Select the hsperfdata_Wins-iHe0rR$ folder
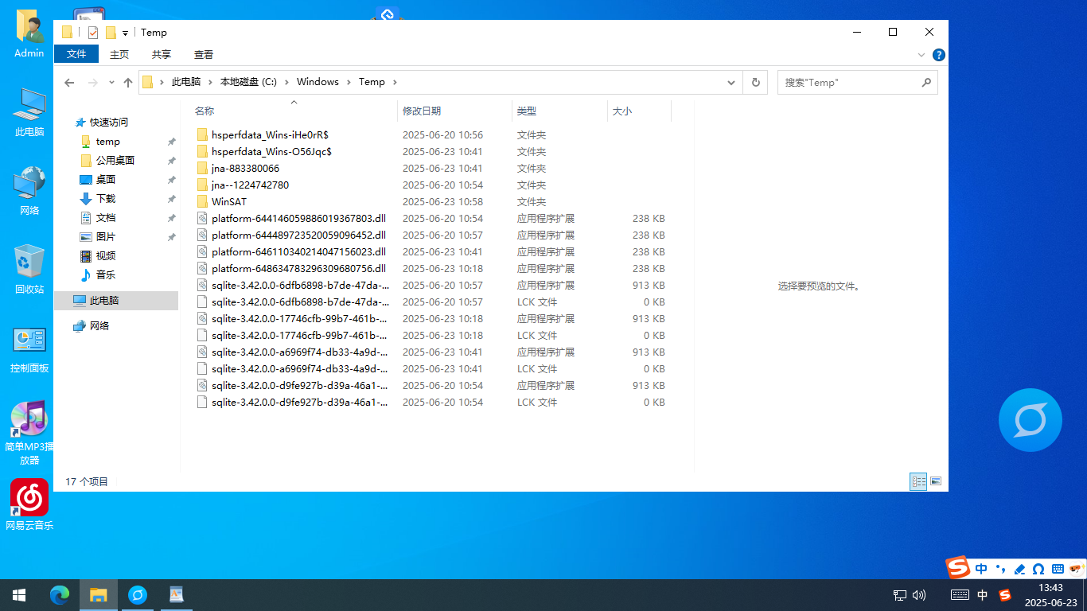The width and height of the screenshot is (1087, 611). point(270,135)
